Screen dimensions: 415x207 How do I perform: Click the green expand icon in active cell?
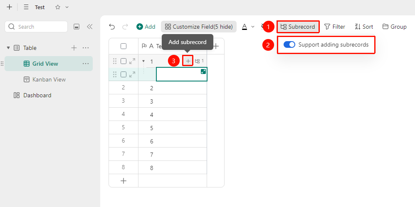(x=203, y=71)
